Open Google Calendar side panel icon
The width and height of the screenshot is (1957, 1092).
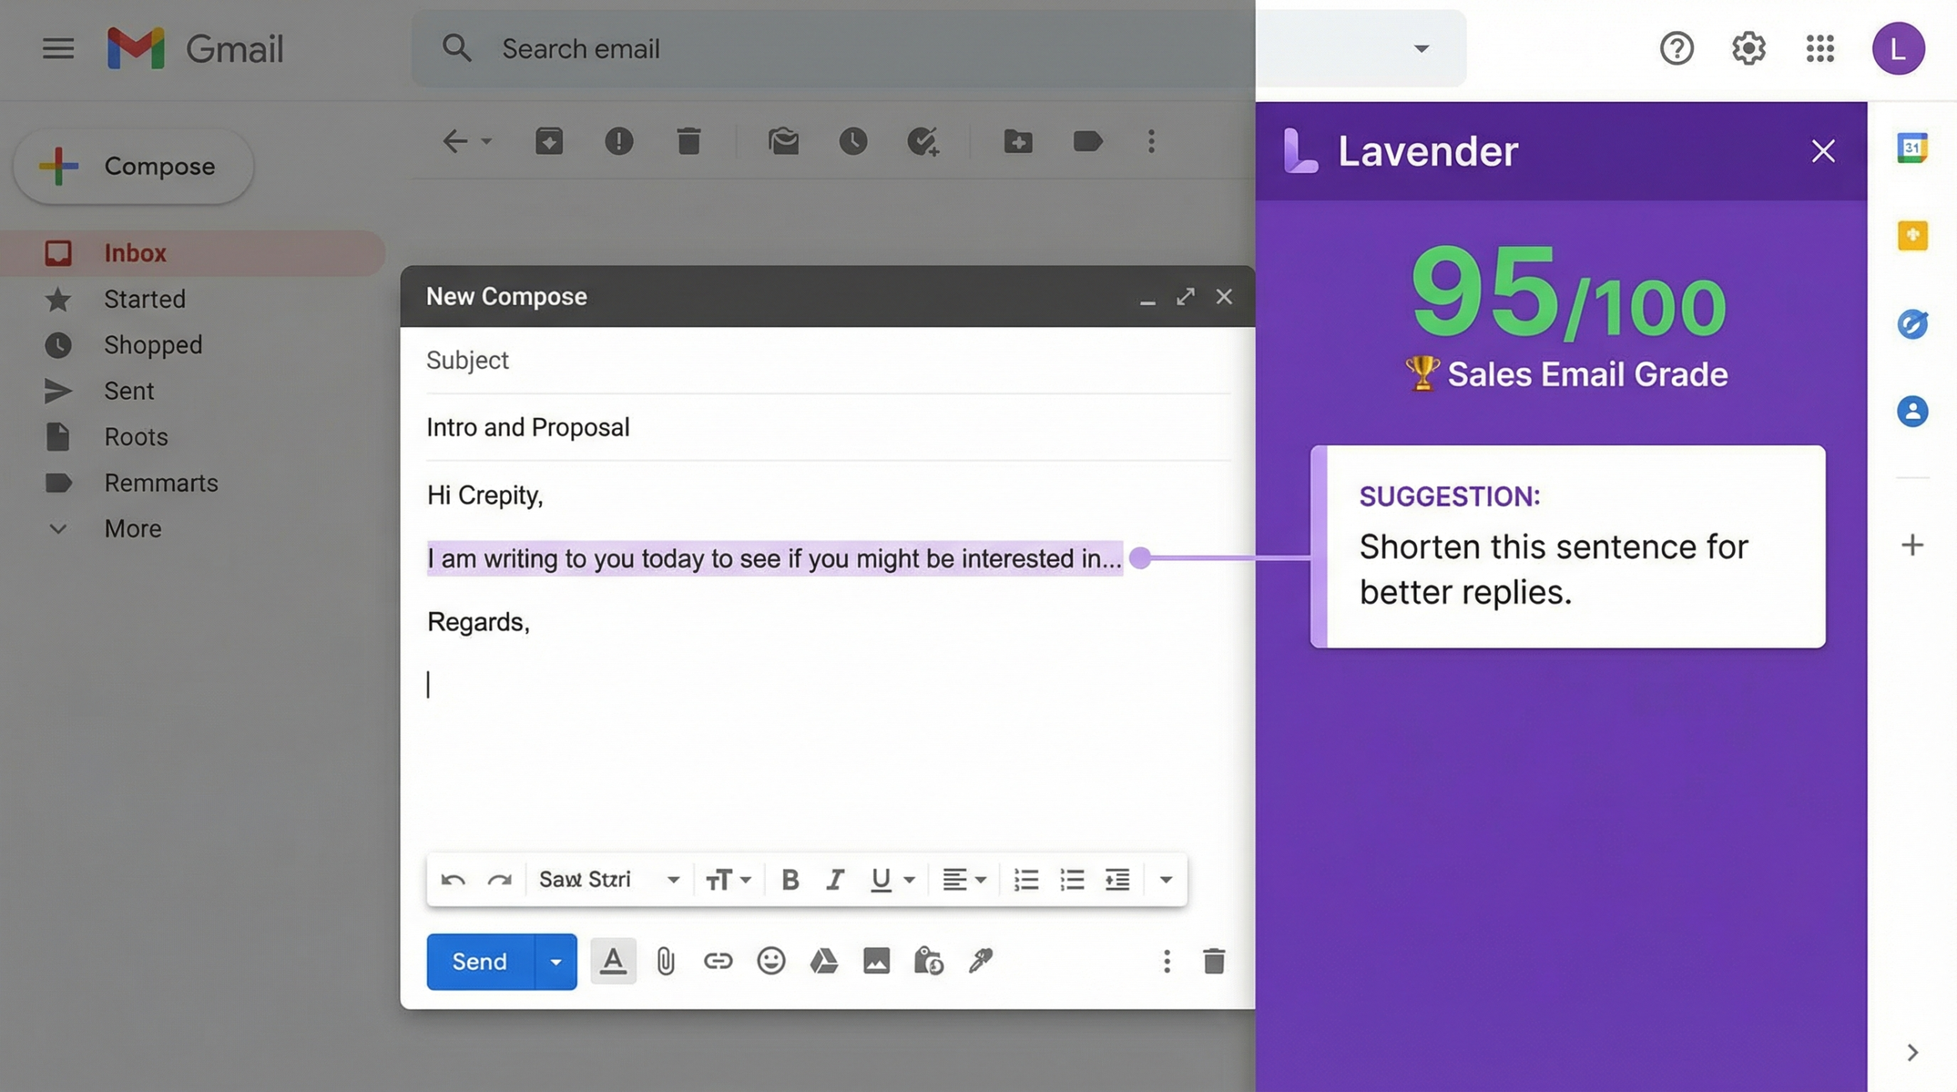pyautogui.click(x=1912, y=147)
